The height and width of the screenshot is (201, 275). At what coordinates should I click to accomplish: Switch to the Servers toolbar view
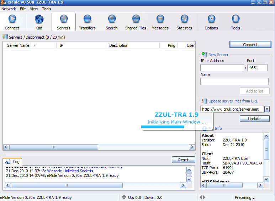64,22
